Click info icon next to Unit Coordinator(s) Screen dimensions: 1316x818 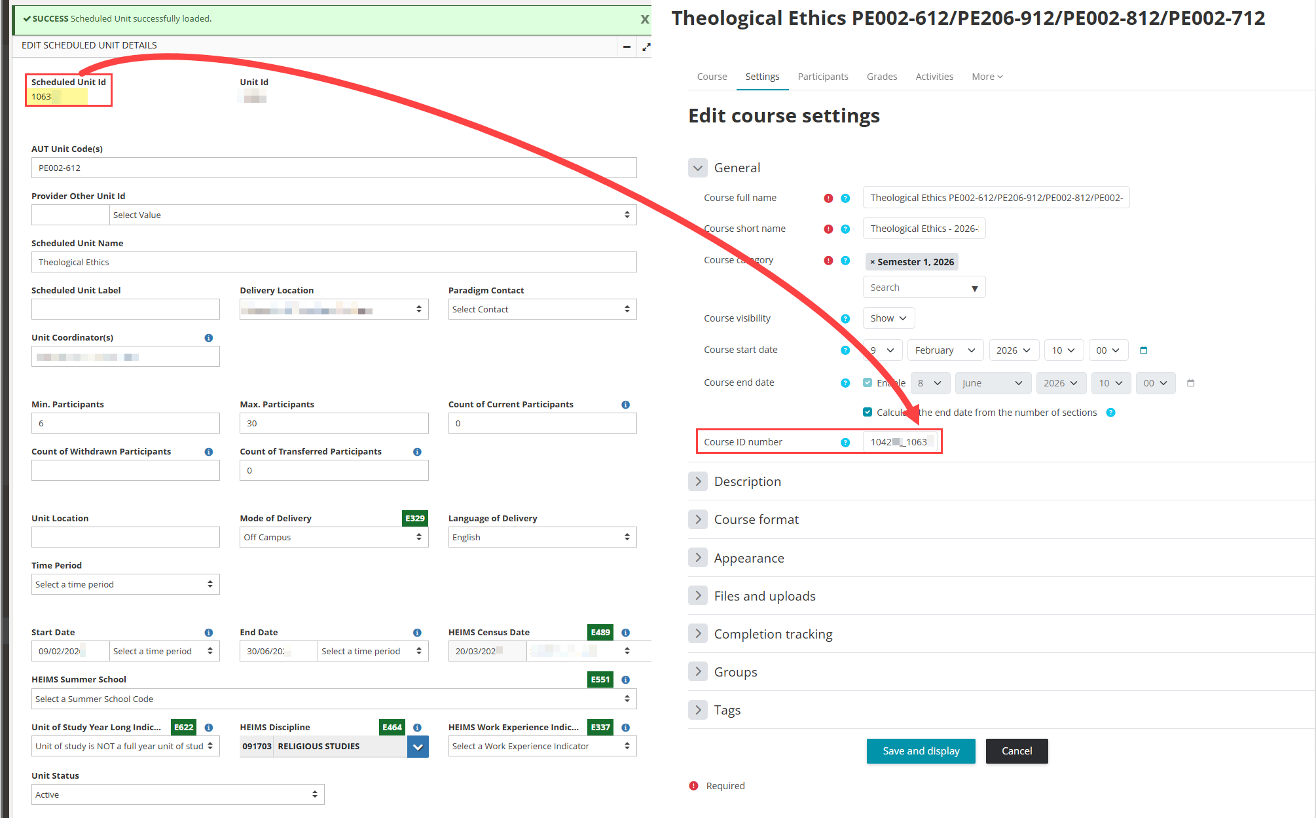point(208,338)
